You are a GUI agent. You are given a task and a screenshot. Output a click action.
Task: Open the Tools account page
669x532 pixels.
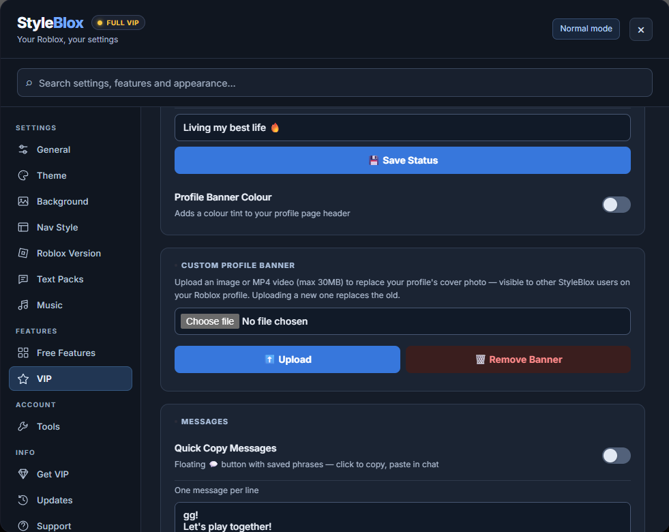click(70, 427)
